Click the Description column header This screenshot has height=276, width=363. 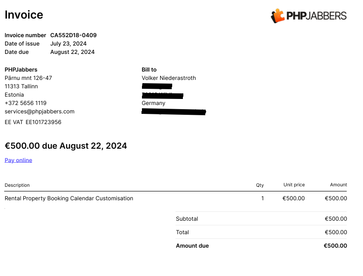tap(17, 185)
